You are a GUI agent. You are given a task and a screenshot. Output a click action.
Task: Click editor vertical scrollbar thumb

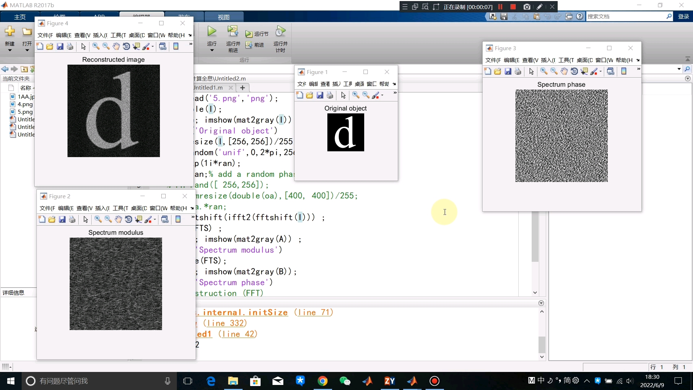(535, 237)
